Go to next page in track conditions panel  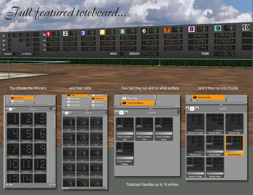pyautogui.click(x=126, y=112)
